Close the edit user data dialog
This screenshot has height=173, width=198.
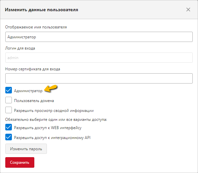(x=188, y=10)
